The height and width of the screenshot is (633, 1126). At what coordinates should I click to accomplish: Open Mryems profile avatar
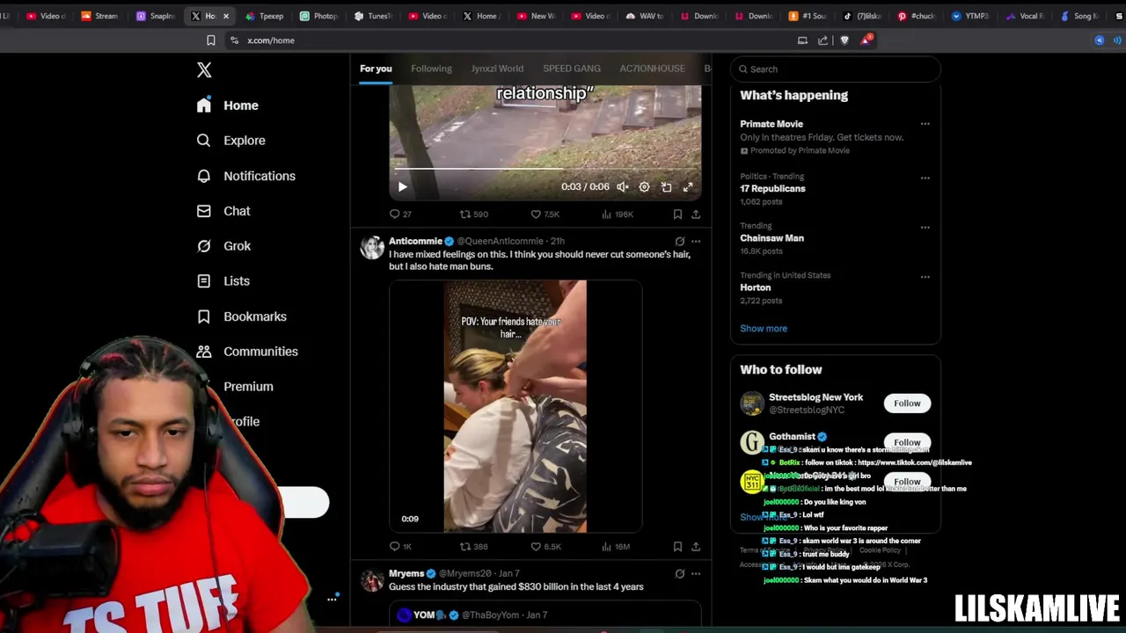tap(372, 581)
